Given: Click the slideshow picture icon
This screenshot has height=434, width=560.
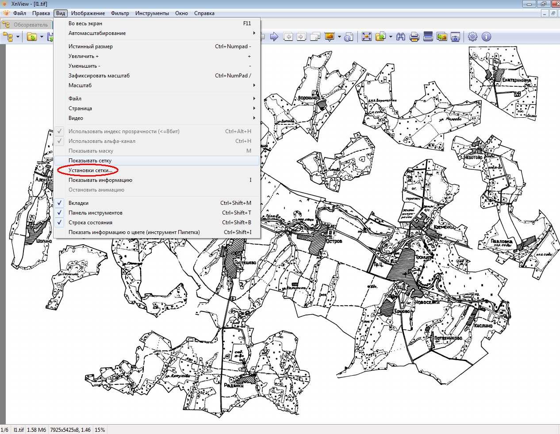Looking at the screenshot, I should click(x=330, y=37).
